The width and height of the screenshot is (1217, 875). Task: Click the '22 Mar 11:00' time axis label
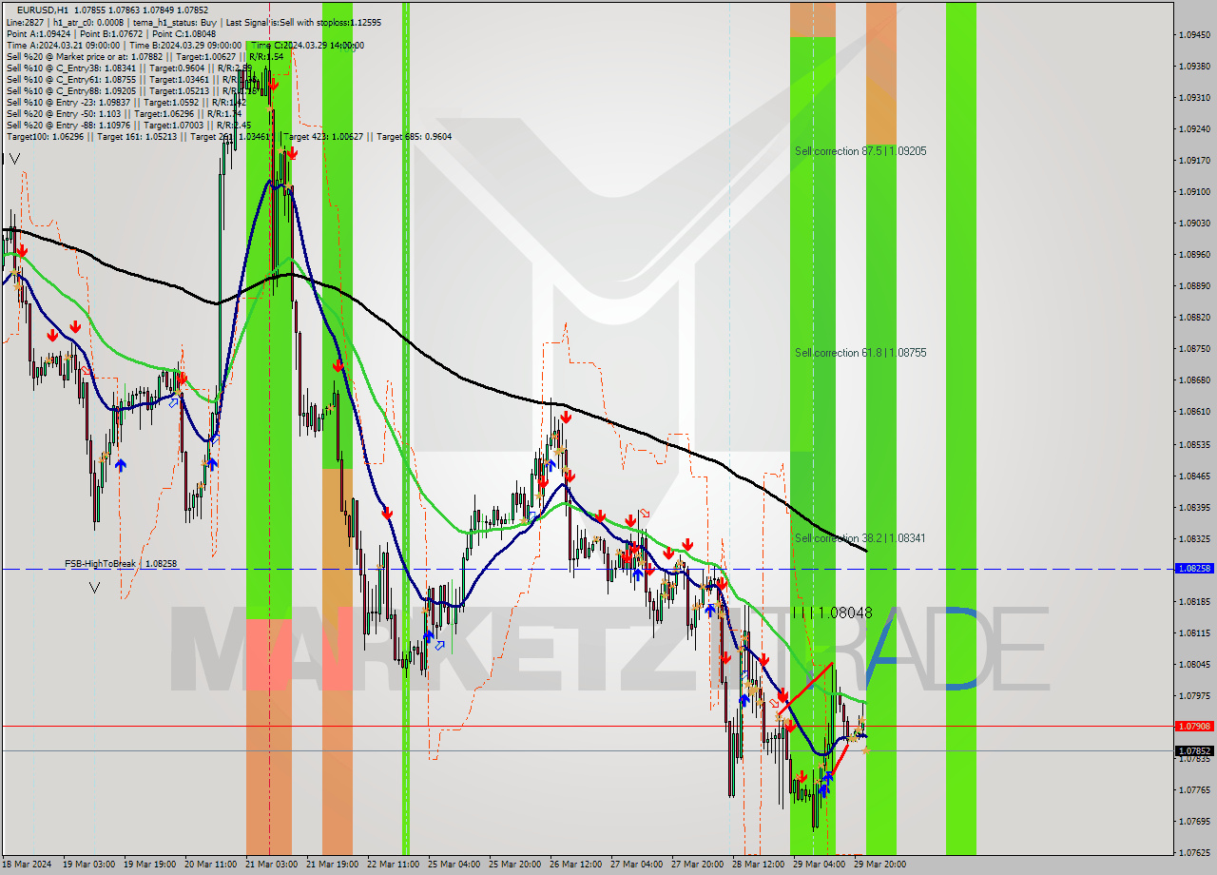point(393,865)
